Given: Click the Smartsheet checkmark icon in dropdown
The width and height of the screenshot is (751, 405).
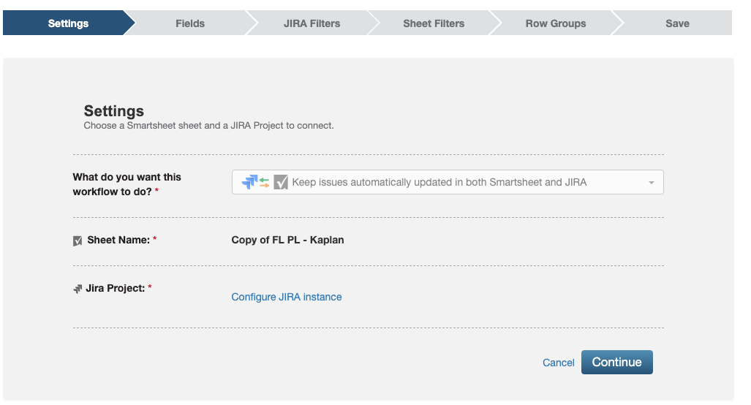Looking at the screenshot, I should click(x=281, y=182).
